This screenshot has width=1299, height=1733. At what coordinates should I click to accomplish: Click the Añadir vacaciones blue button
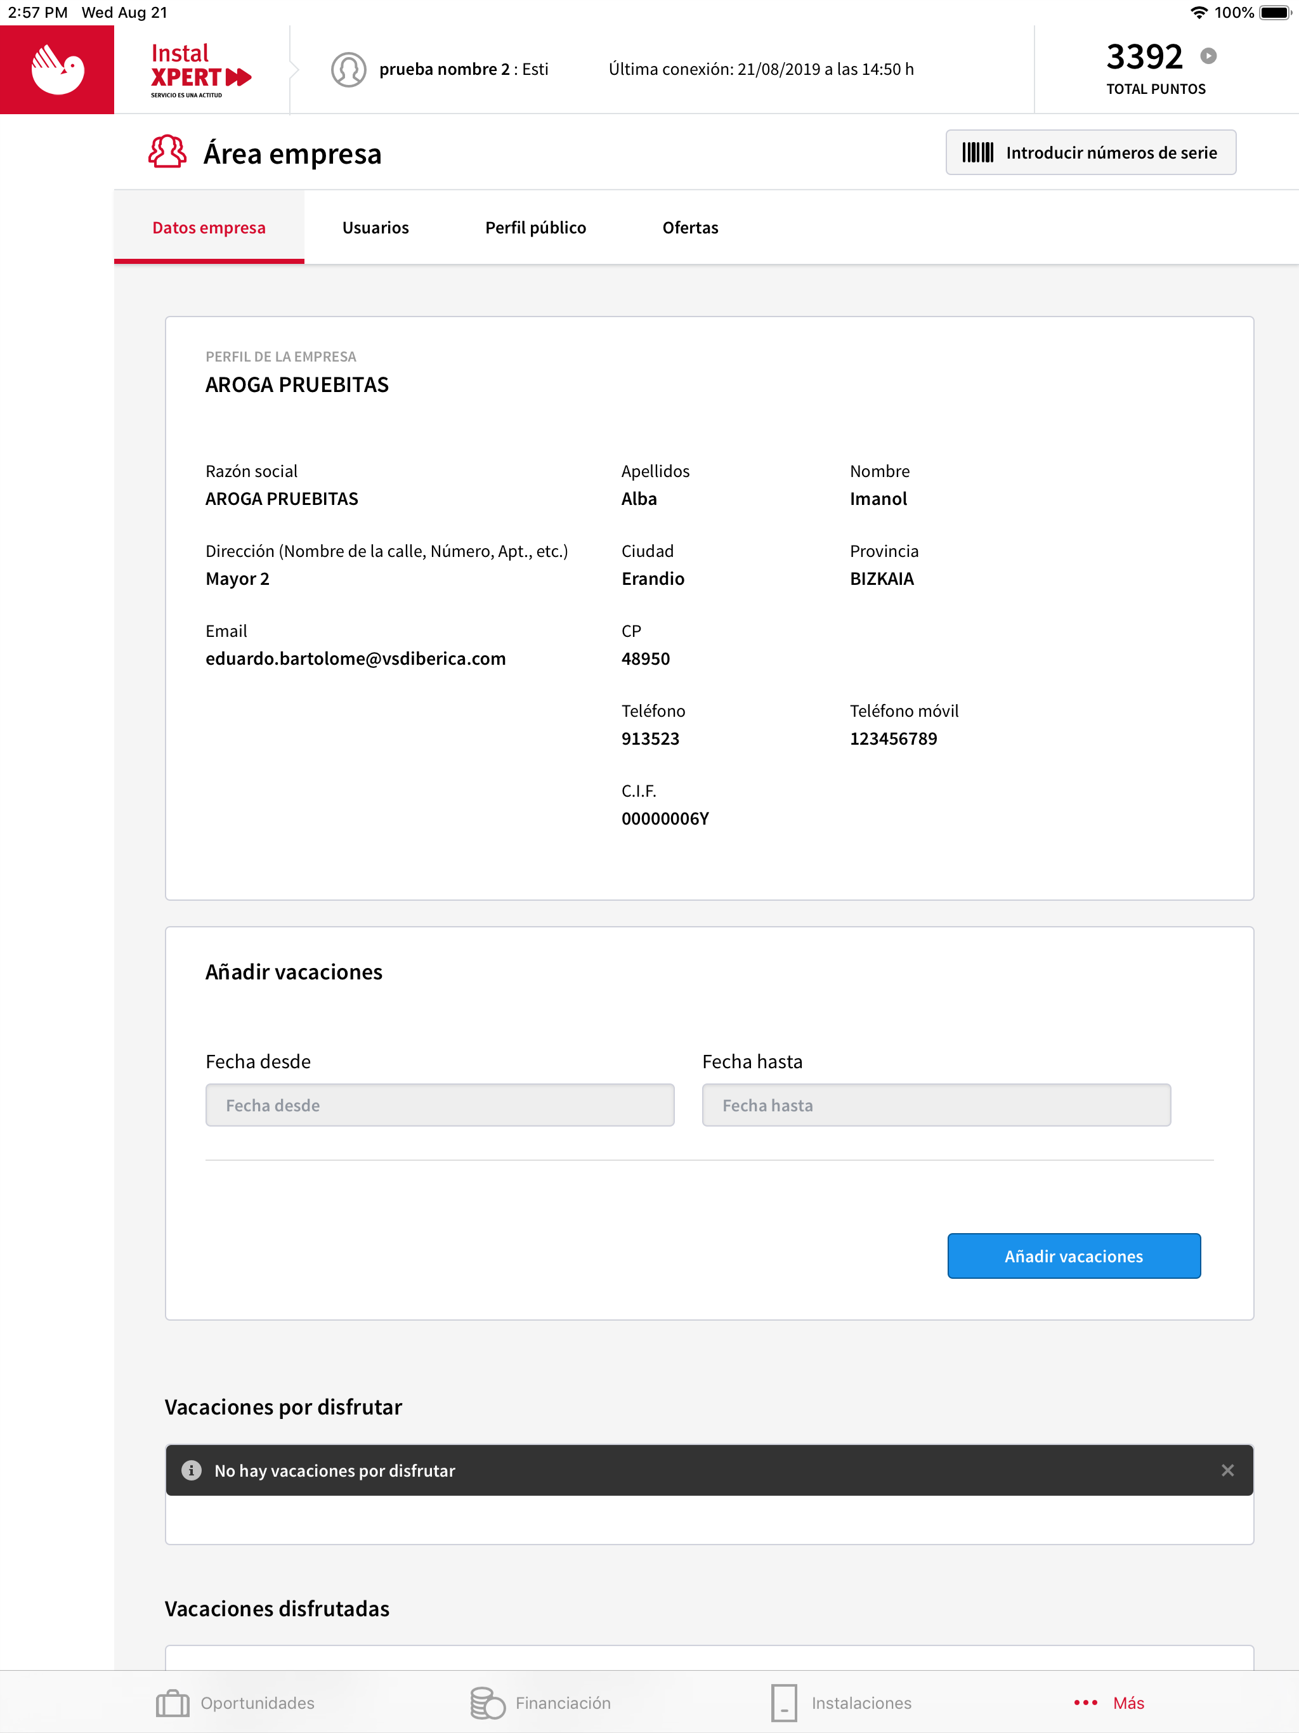click(1073, 1256)
